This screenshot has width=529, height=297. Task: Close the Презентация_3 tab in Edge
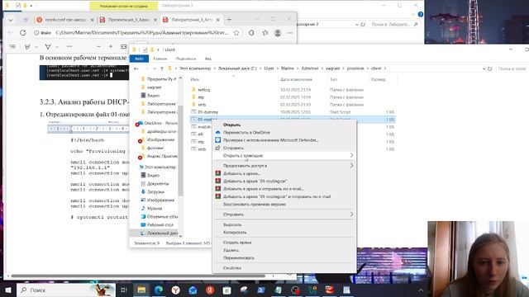point(155,20)
